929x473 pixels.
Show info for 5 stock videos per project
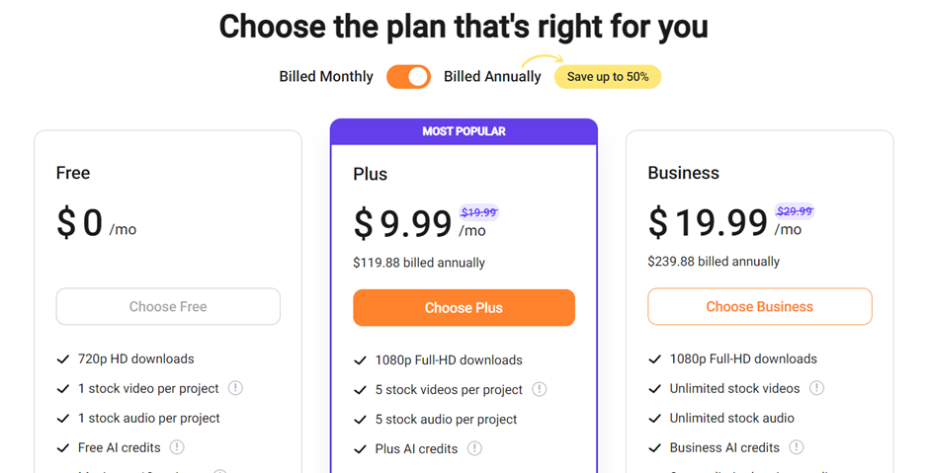[540, 389]
